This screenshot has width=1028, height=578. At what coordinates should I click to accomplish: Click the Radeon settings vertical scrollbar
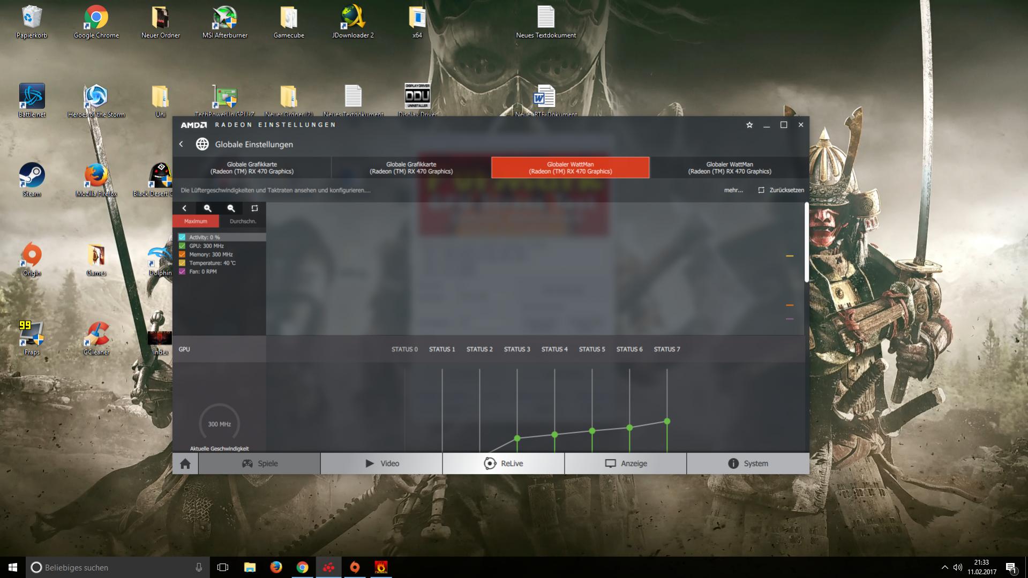coord(807,242)
